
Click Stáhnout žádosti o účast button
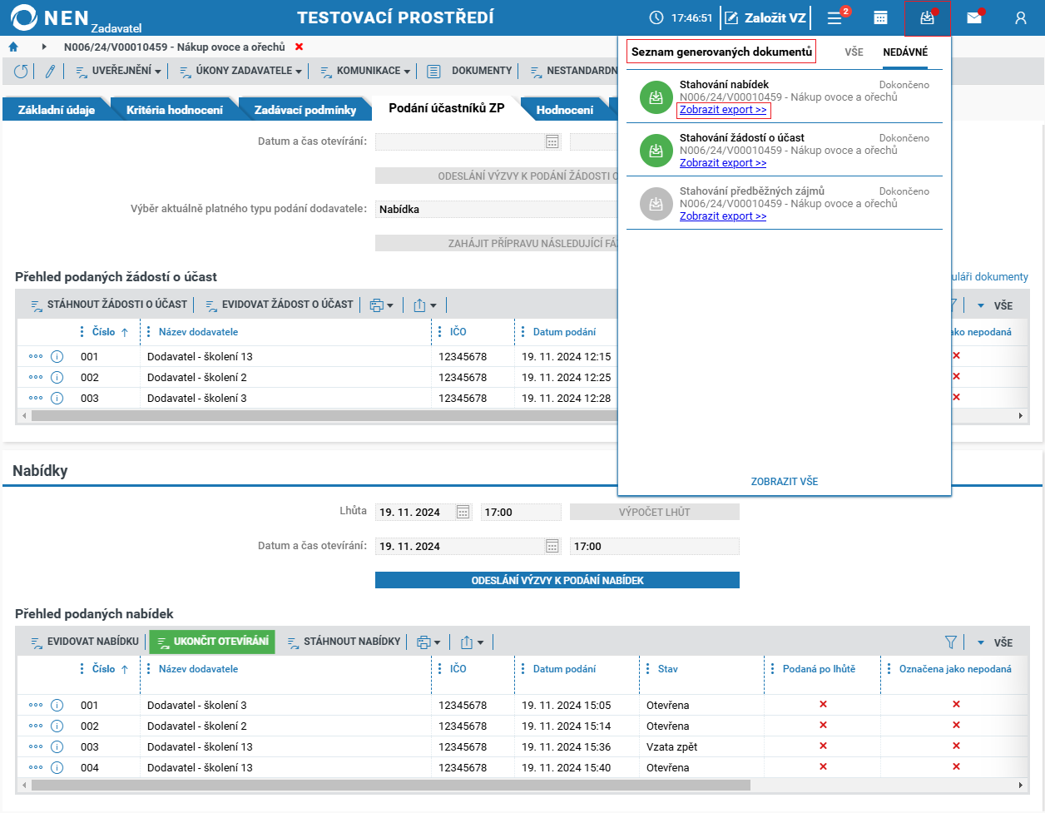click(x=109, y=305)
